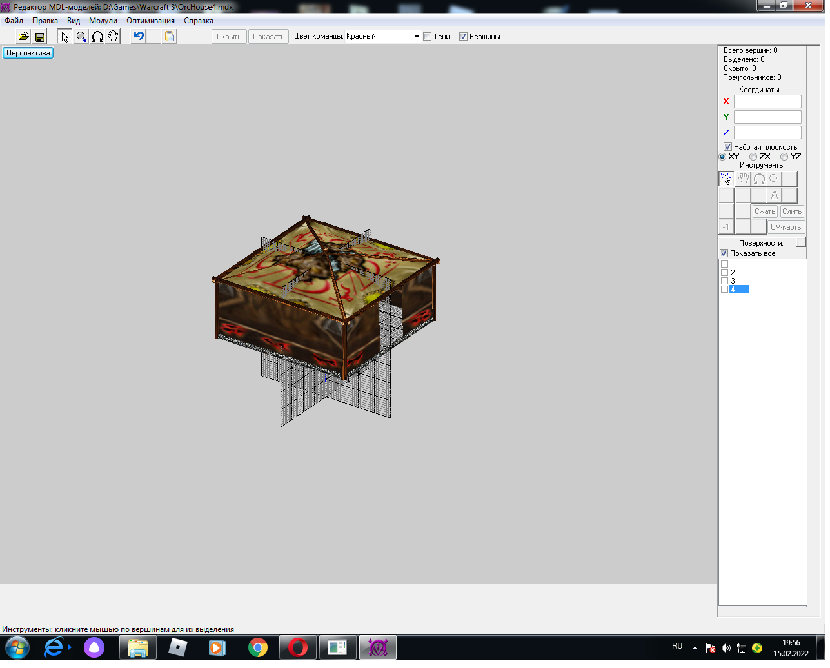Collapse the Поверхности panel with minus button

(801, 242)
